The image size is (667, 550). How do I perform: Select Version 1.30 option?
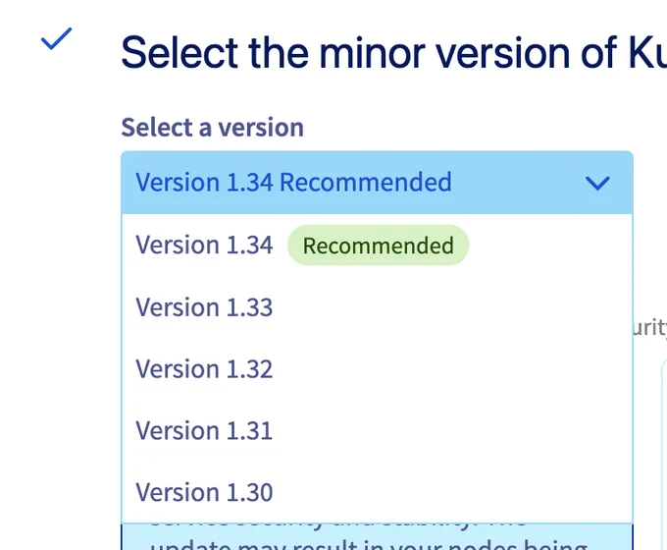pos(377,492)
